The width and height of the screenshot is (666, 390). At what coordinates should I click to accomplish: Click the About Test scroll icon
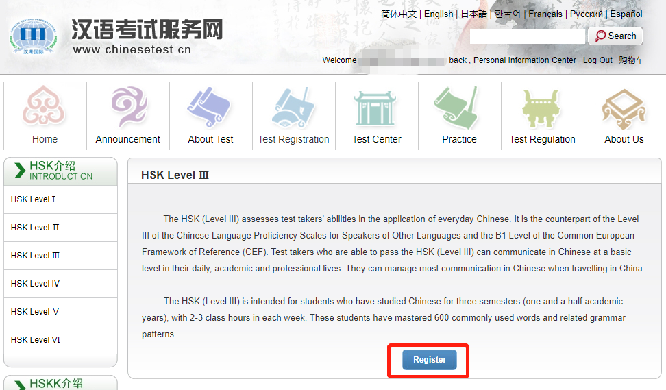pos(210,107)
